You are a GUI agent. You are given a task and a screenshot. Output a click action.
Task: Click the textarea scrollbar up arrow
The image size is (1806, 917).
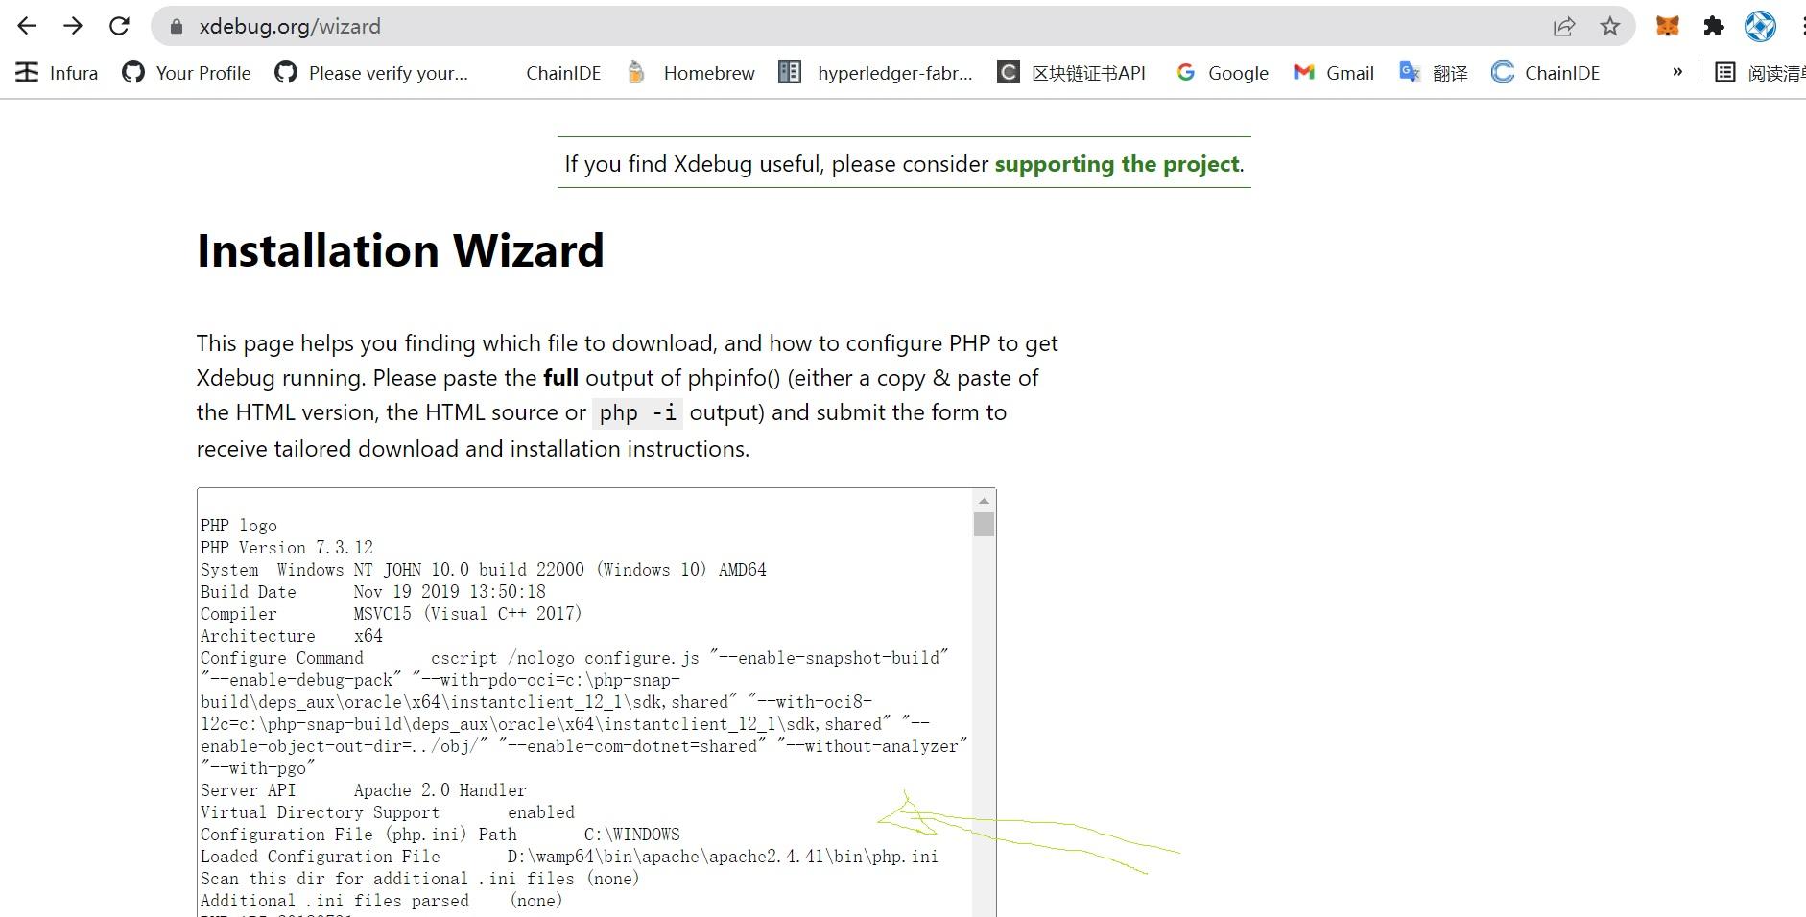983,500
